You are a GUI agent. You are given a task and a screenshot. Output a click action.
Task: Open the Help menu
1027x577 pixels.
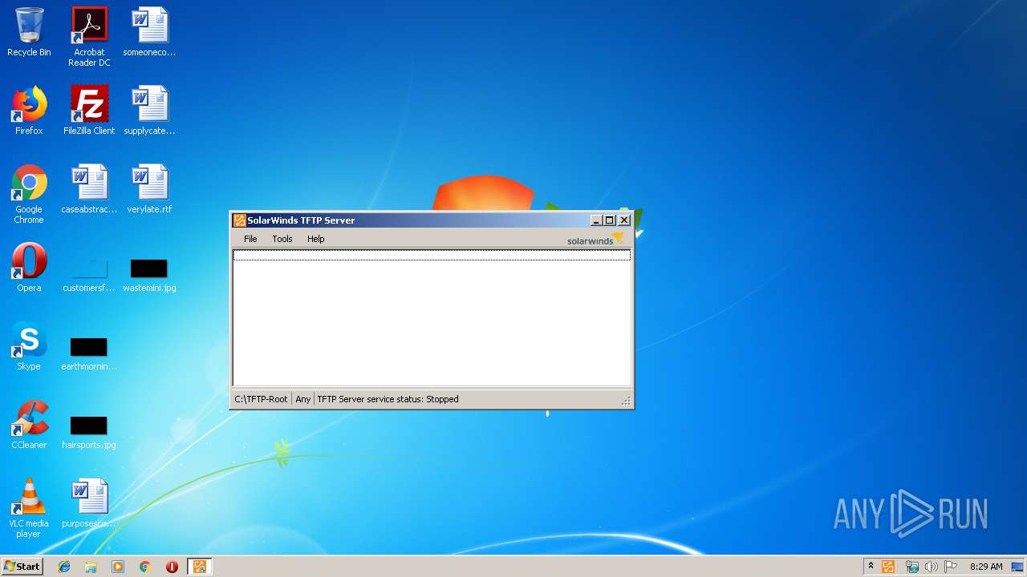[316, 239]
